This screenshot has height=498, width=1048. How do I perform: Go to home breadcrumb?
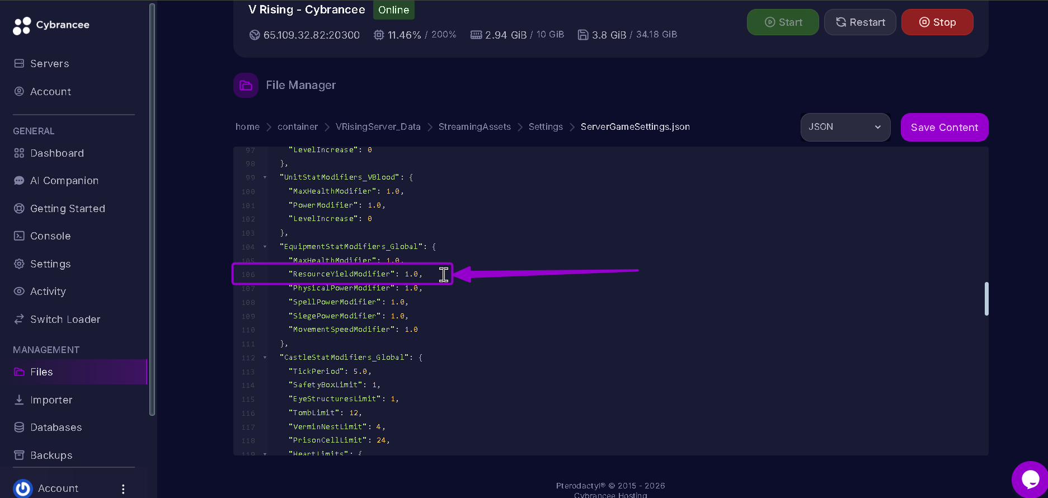coord(247,126)
